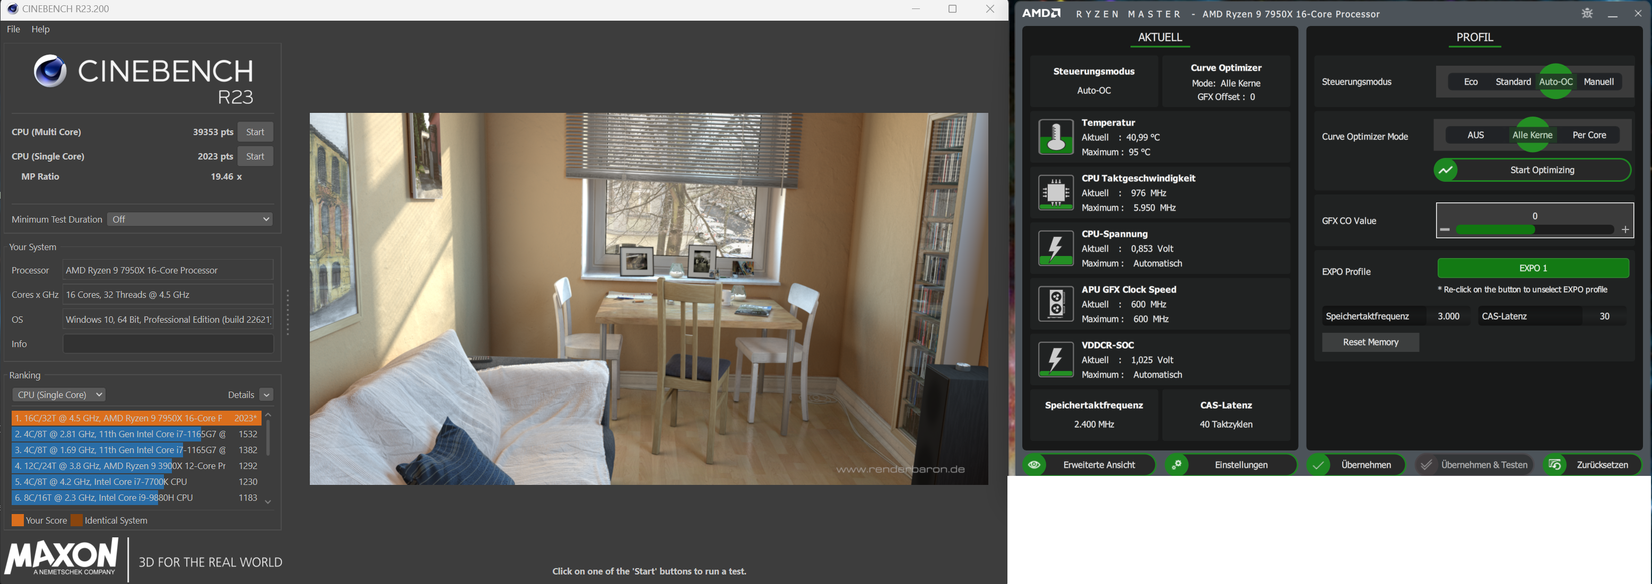Click the APU GFX Clock Speed icon
1652x584 pixels.
(x=1056, y=304)
